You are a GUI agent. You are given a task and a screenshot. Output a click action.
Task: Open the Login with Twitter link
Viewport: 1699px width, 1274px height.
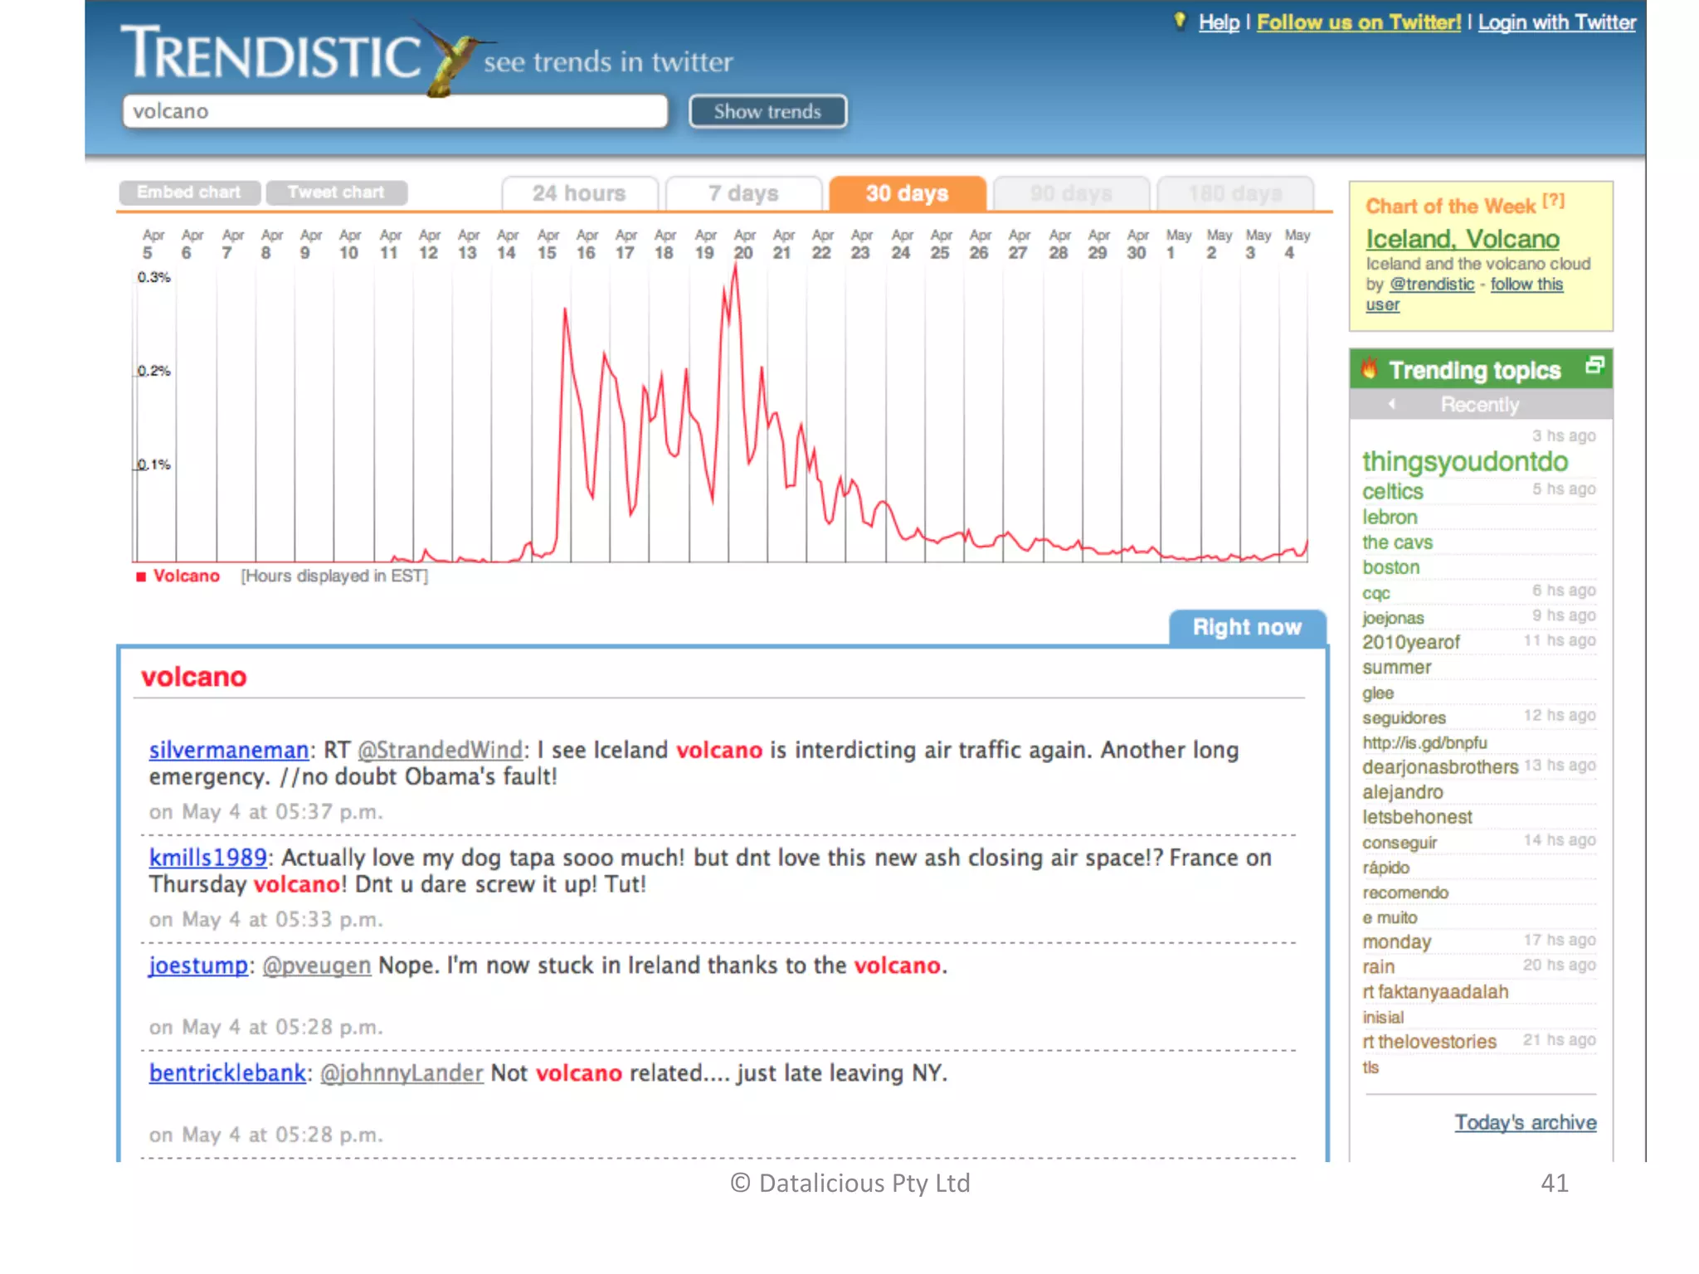(1556, 22)
